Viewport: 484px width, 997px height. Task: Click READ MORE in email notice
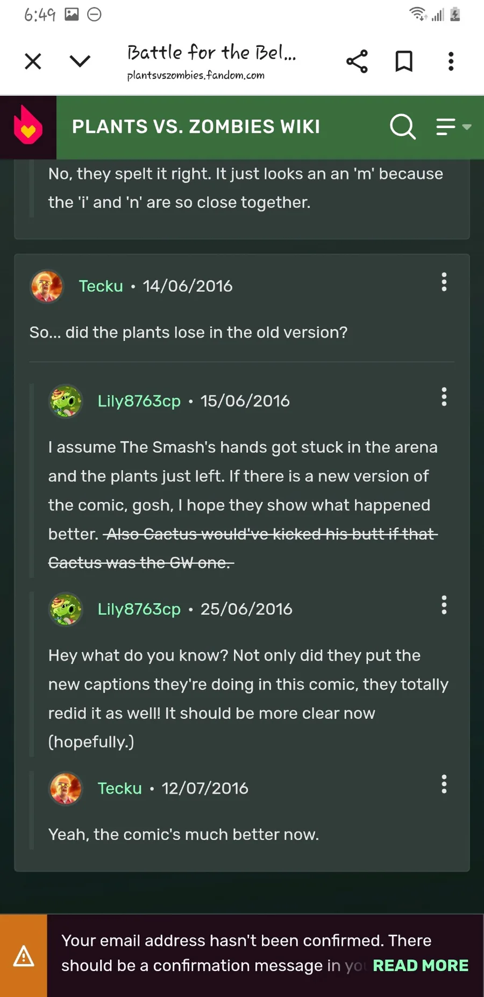pyautogui.click(x=421, y=965)
